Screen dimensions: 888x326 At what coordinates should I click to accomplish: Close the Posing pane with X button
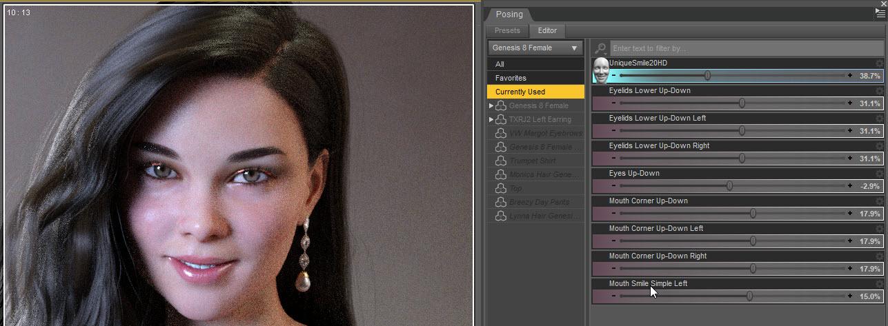(884, 3)
